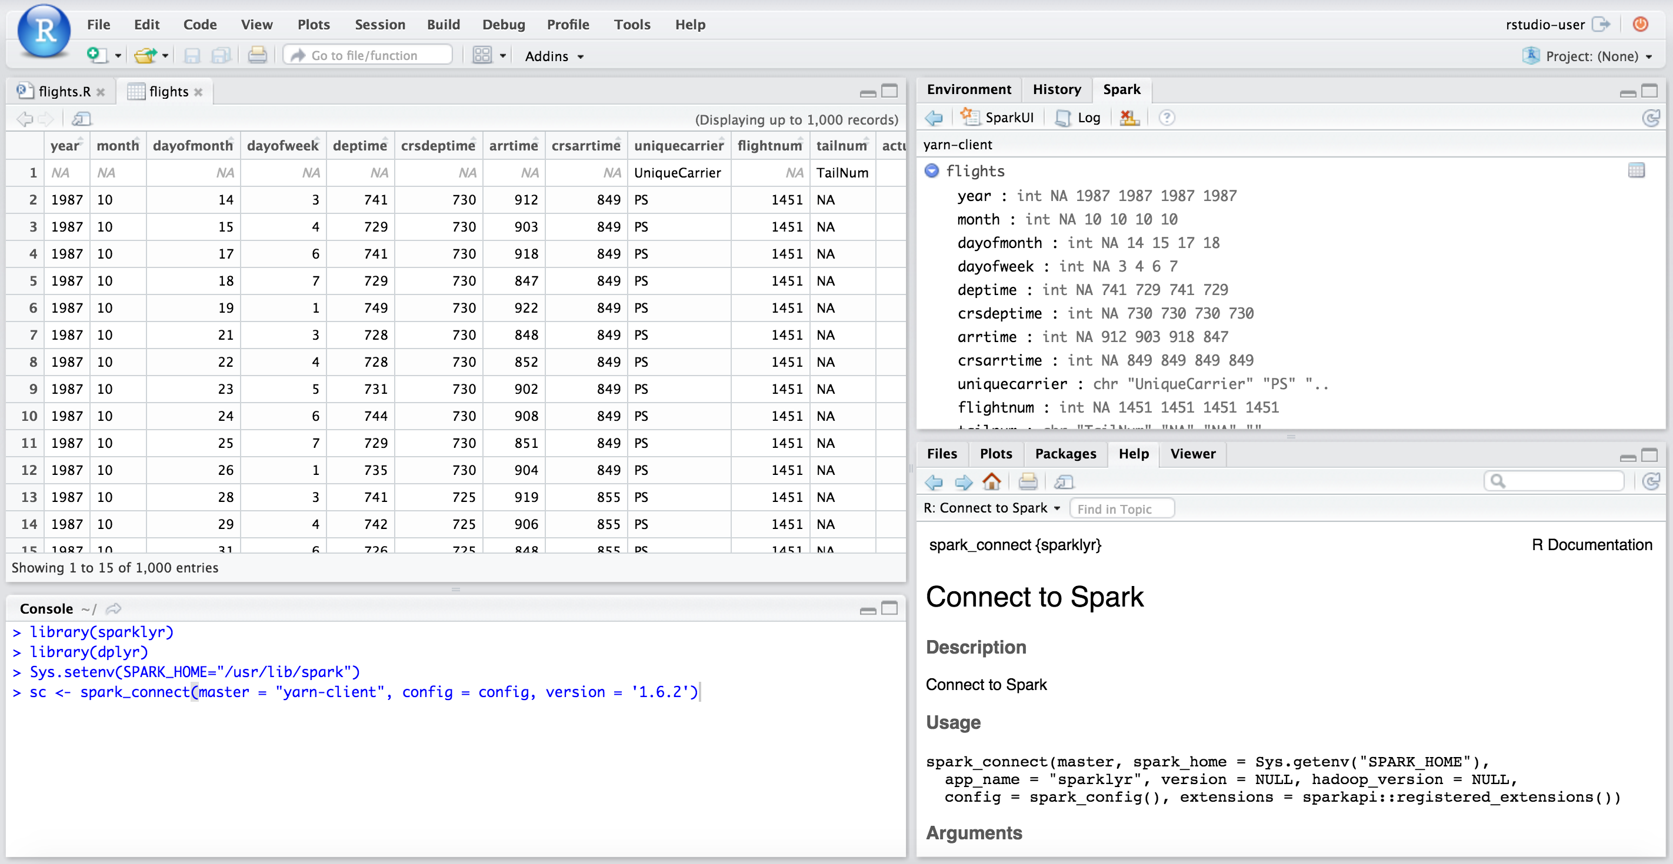Click the print icon in the main toolbar
The image size is (1673, 864).
tap(257, 55)
